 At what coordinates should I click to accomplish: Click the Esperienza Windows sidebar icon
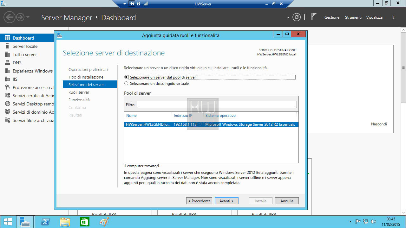pos(7,71)
